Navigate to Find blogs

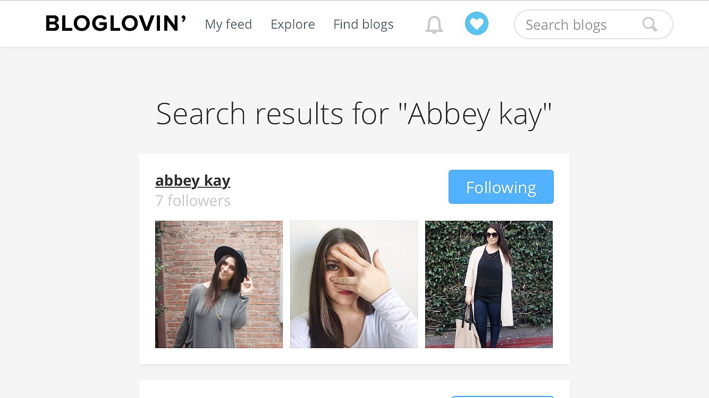[x=364, y=24]
